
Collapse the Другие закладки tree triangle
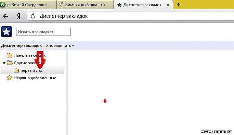pos(4,63)
